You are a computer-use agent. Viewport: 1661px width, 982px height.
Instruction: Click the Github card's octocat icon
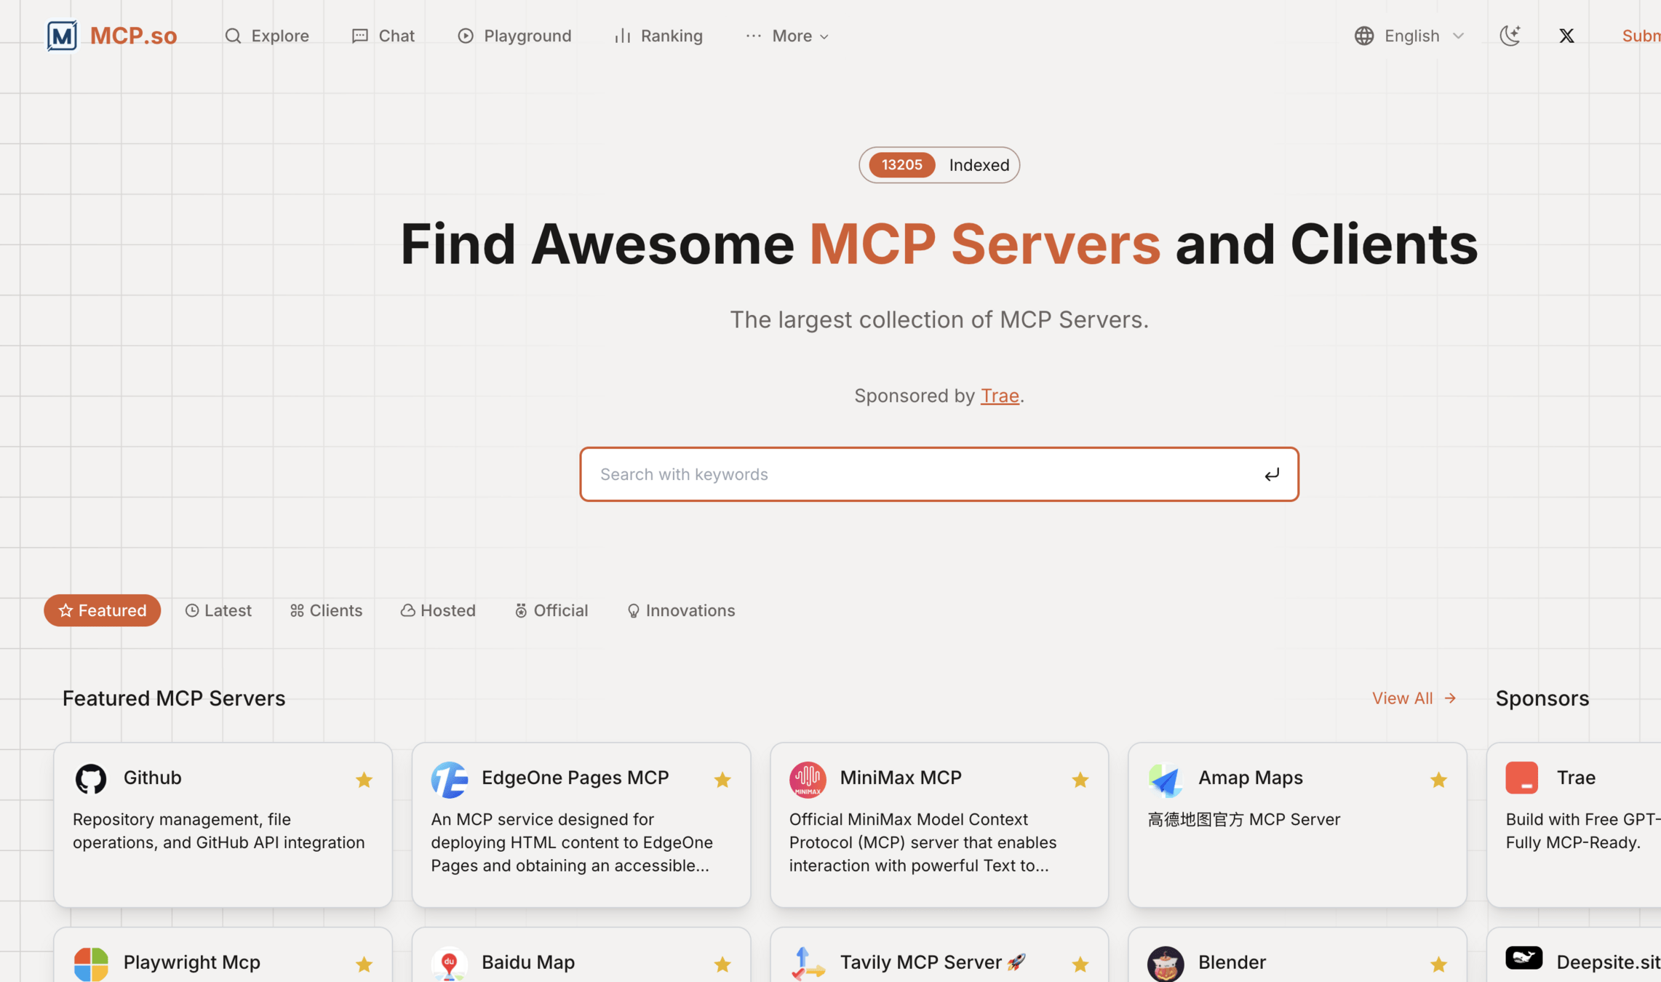[91, 778]
